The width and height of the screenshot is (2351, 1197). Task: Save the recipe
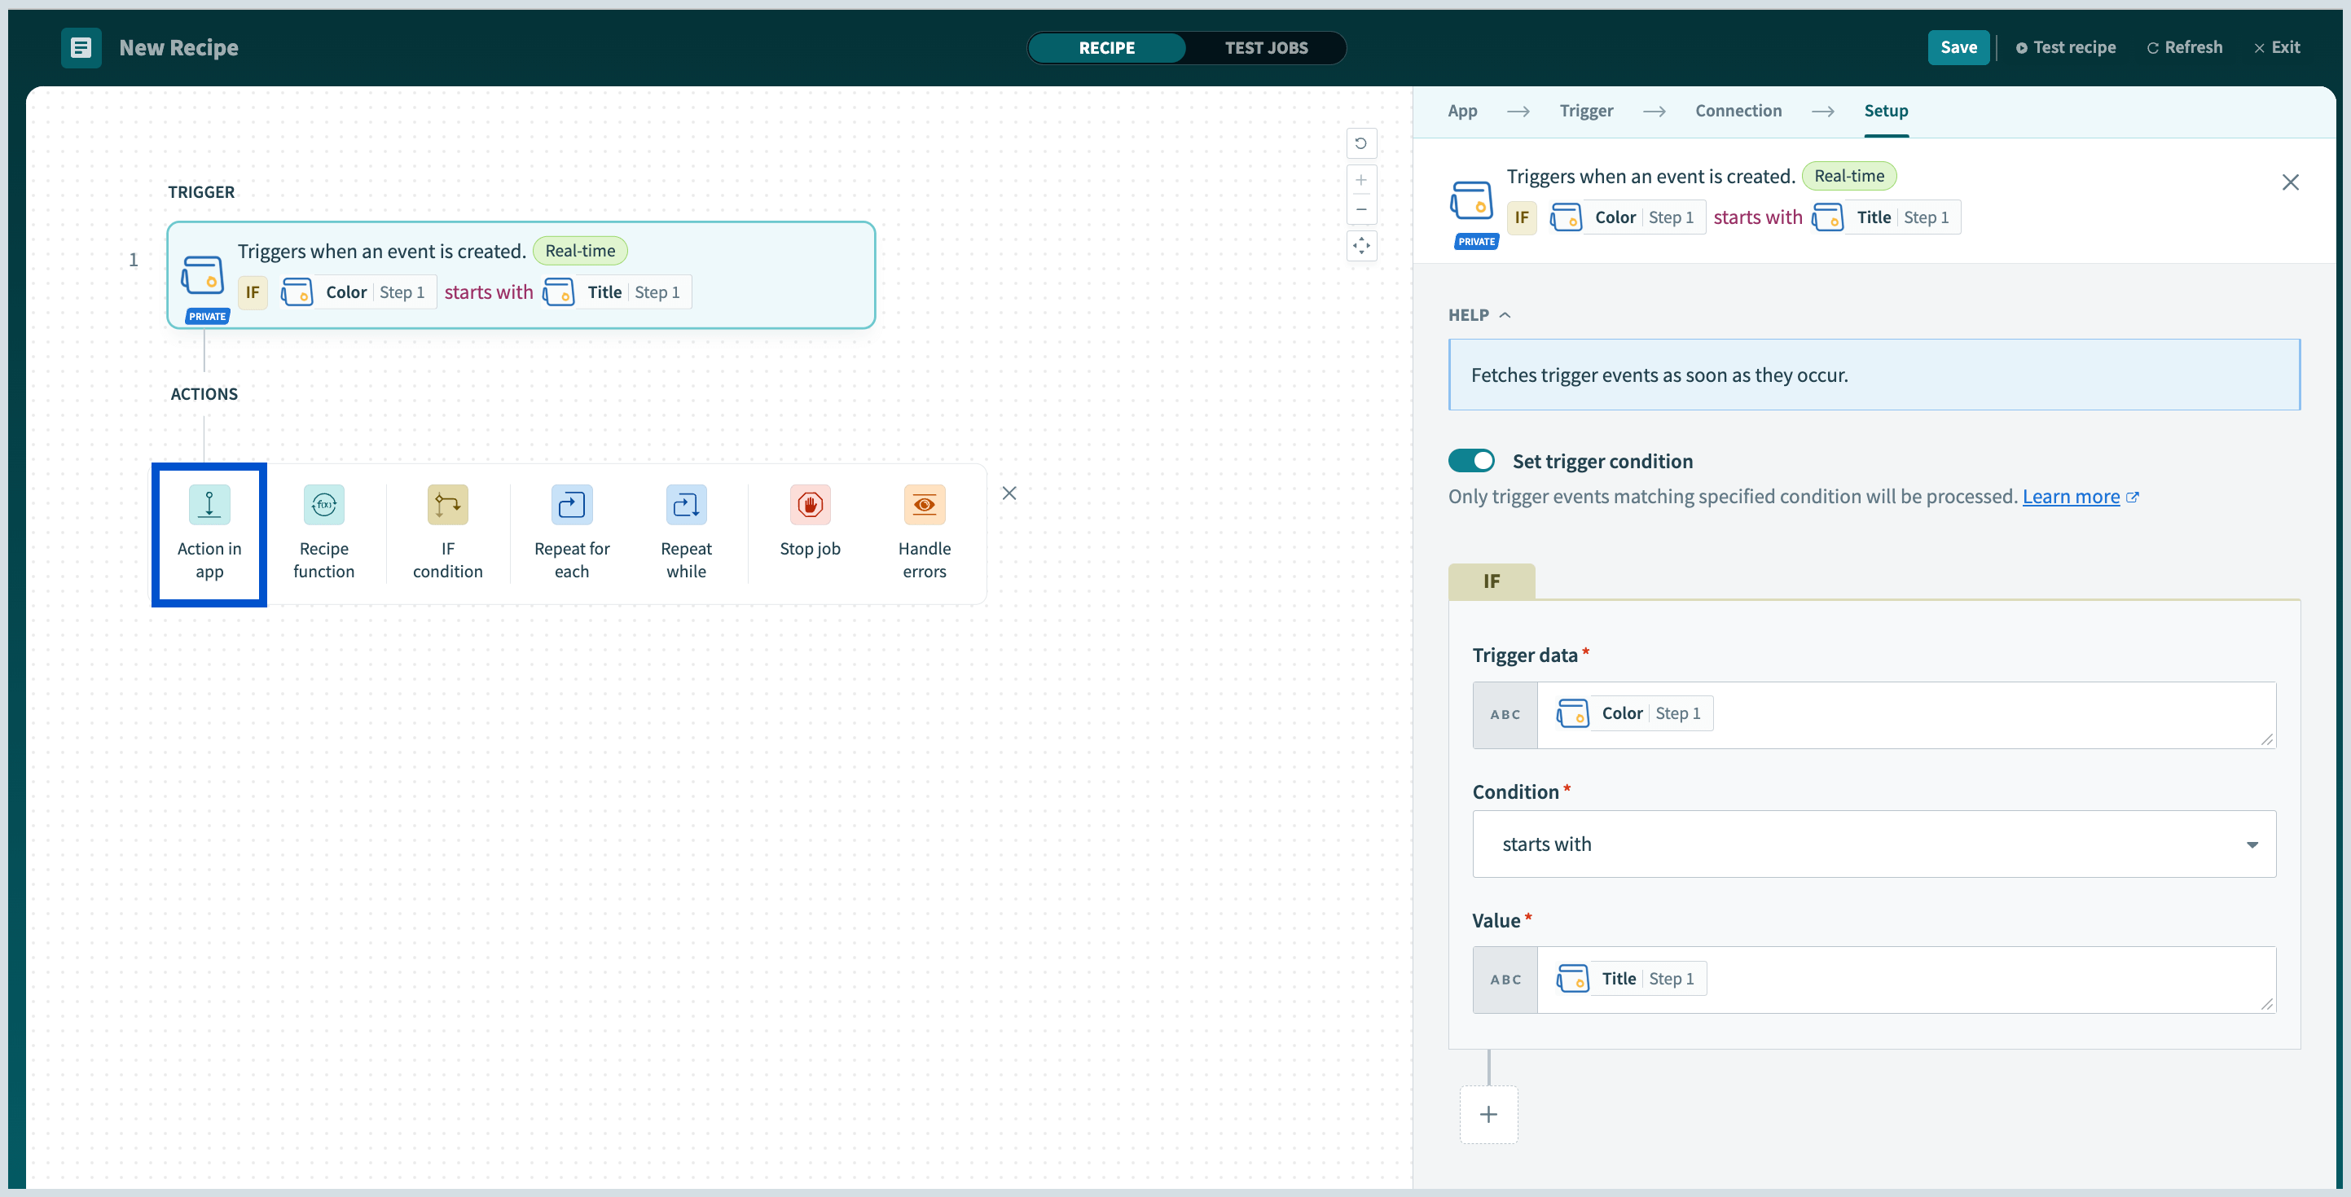1958,47
